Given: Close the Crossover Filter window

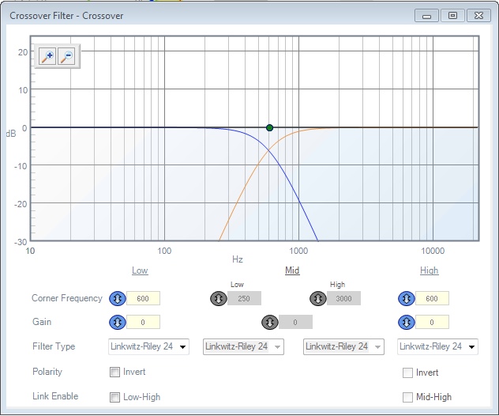Looking at the screenshot, I should click(478, 16).
